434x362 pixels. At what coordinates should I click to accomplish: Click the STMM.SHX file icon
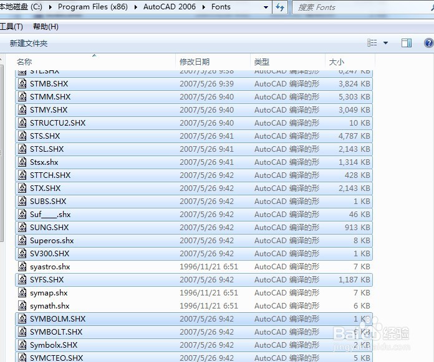[x=22, y=96]
